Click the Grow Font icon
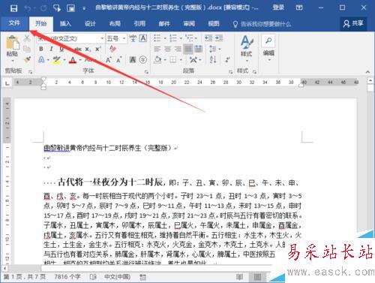This screenshot has height=283, width=375. tap(109, 60)
